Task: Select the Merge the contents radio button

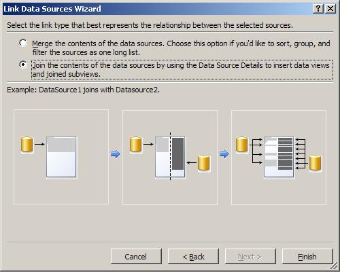Action: coord(23,43)
